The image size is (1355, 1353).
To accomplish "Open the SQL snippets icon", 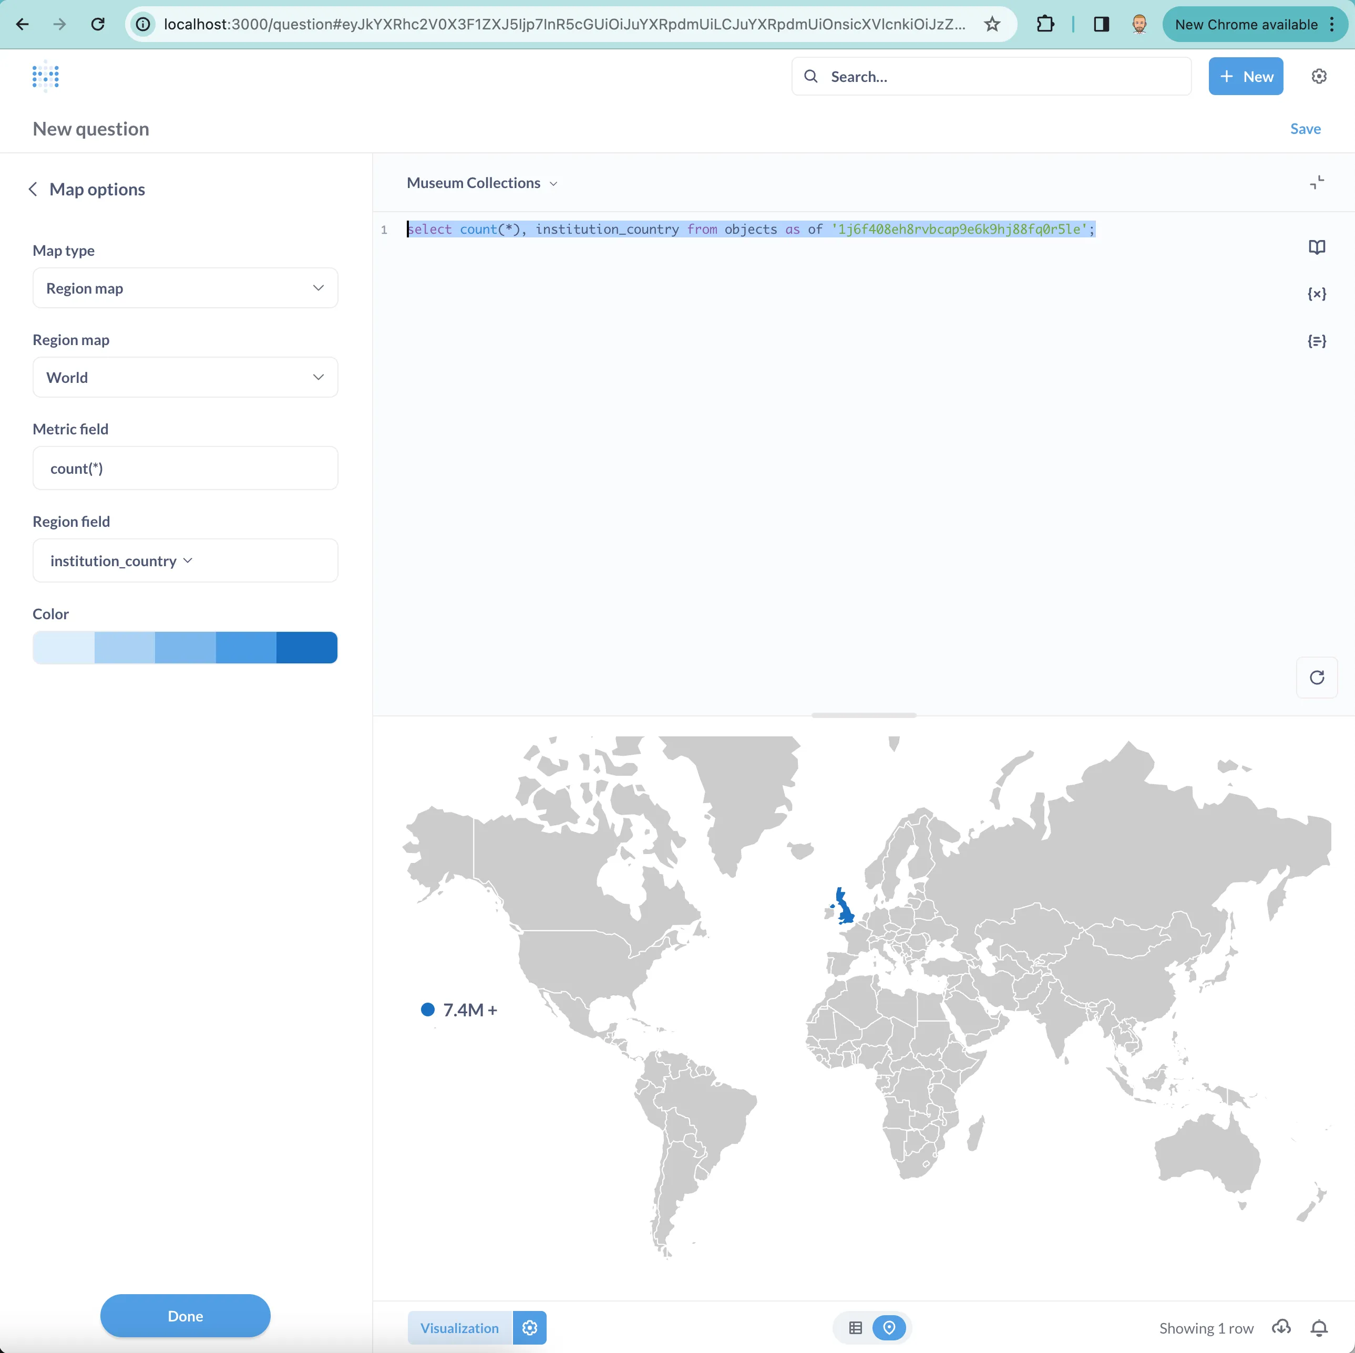I will (x=1317, y=341).
